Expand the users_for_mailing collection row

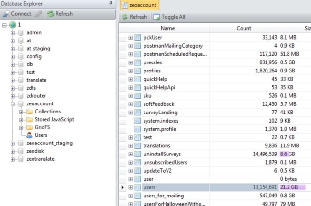pos(130,196)
